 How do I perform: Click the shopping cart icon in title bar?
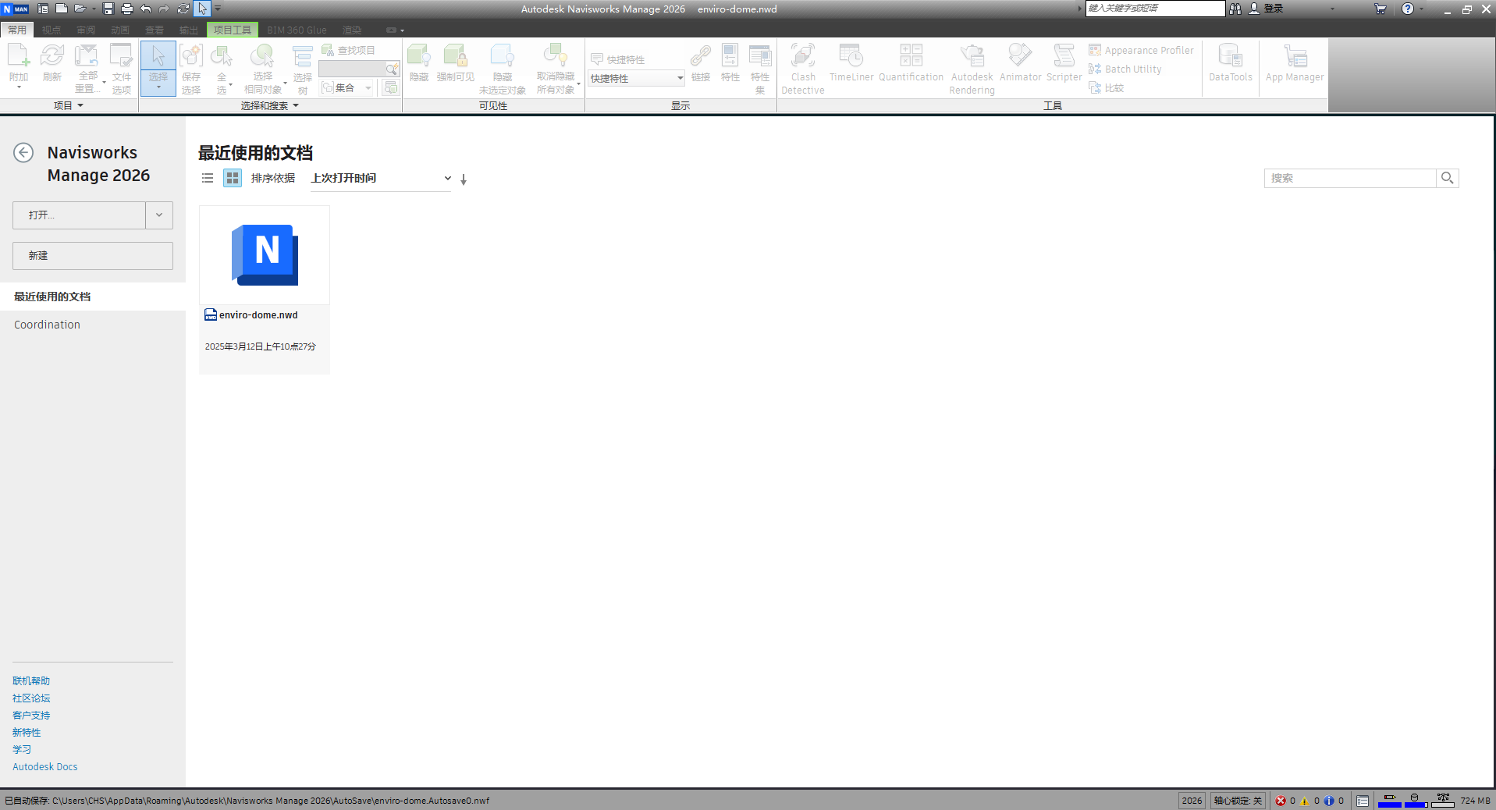click(x=1381, y=9)
